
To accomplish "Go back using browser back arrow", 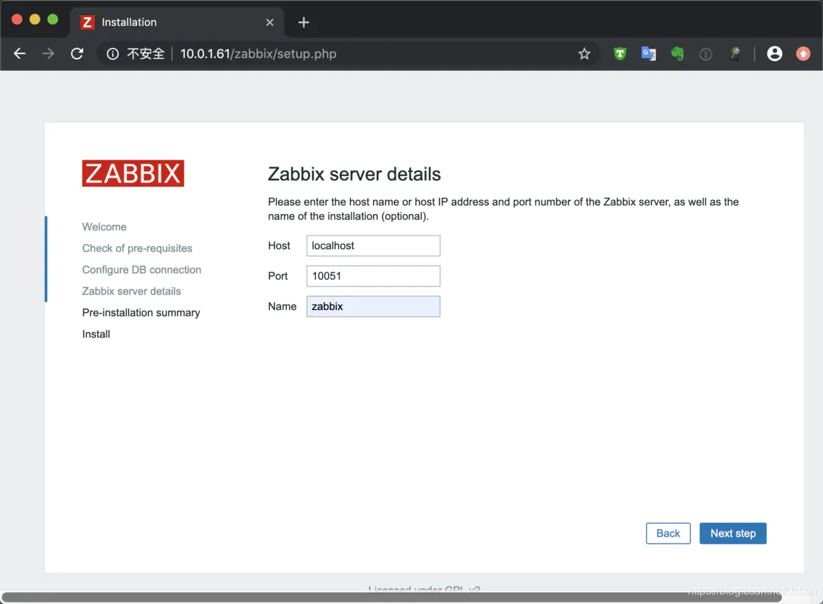I will pos(20,53).
